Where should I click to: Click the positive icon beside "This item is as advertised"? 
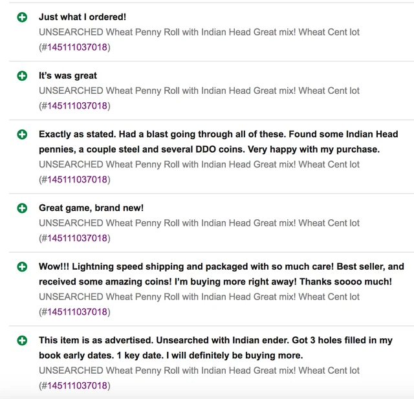(x=22, y=340)
